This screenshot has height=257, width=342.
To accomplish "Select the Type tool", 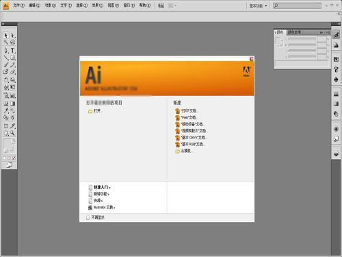I will pyautogui.click(x=12, y=51).
